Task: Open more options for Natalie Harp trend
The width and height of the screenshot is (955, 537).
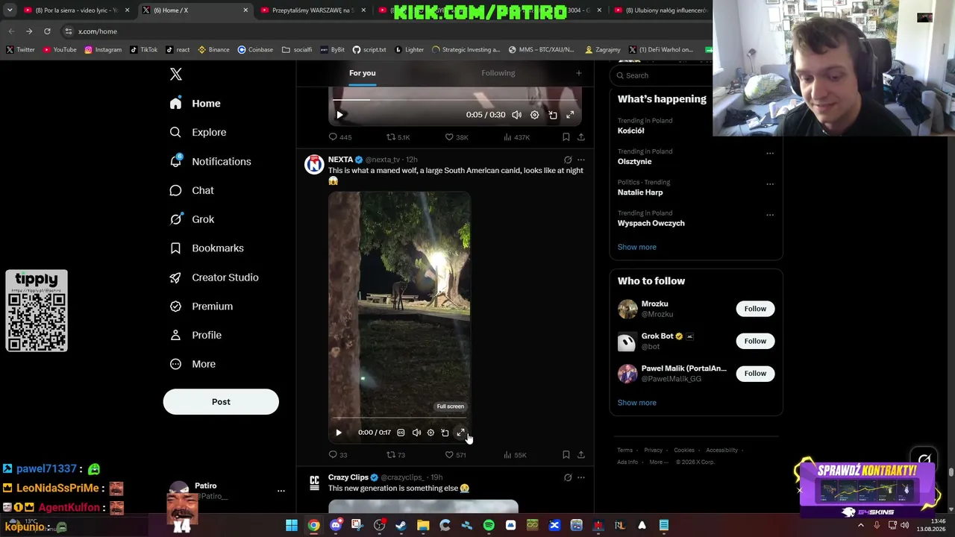Action: pos(770,184)
